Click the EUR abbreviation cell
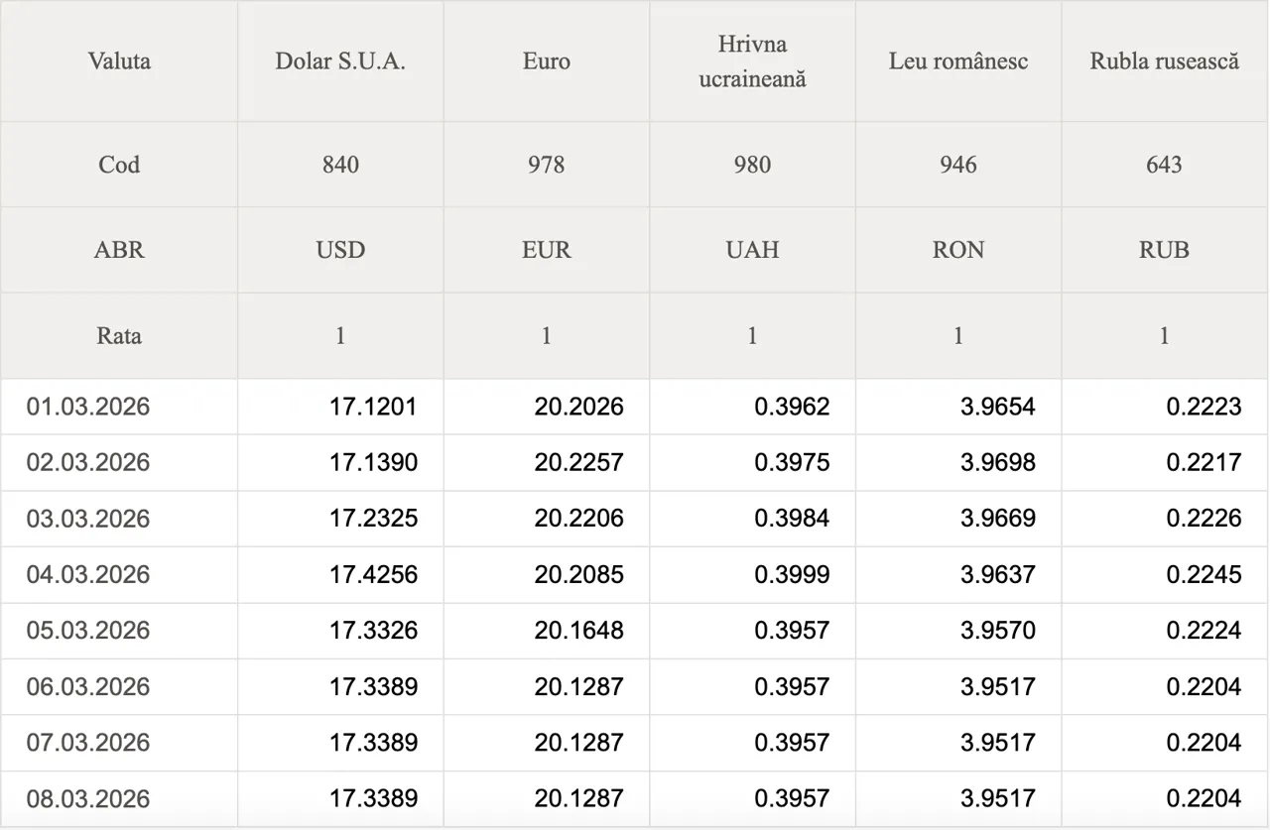This screenshot has height=830, width=1270. pos(546,250)
